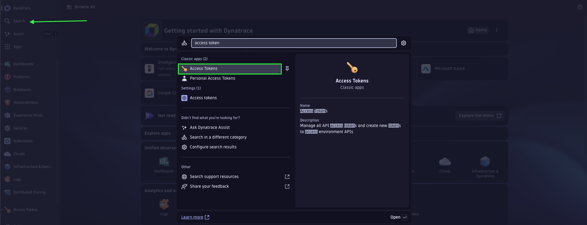Viewport: 587px width, 225px height.
Task: Click the Infrastructure & Operations app tile
Action: coord(485,167)
